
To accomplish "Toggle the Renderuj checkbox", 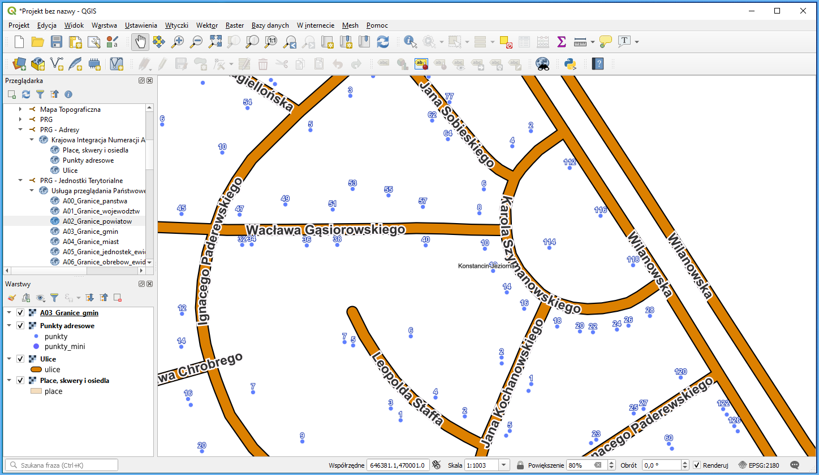I will point(697,465).
